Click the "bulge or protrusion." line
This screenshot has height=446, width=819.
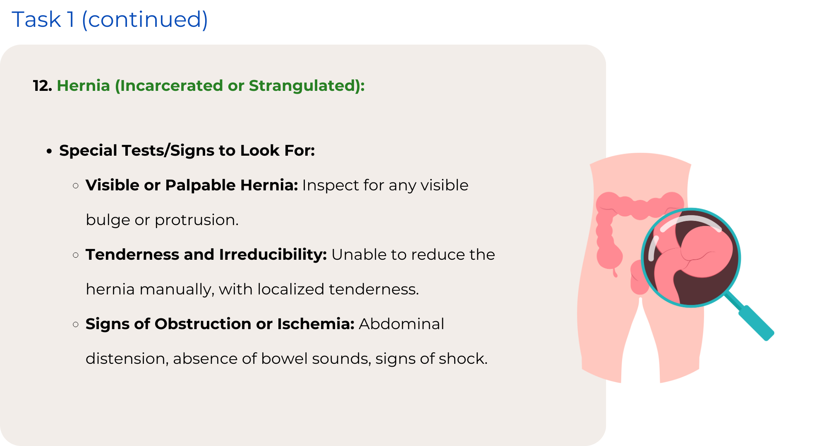coord(162,220)
